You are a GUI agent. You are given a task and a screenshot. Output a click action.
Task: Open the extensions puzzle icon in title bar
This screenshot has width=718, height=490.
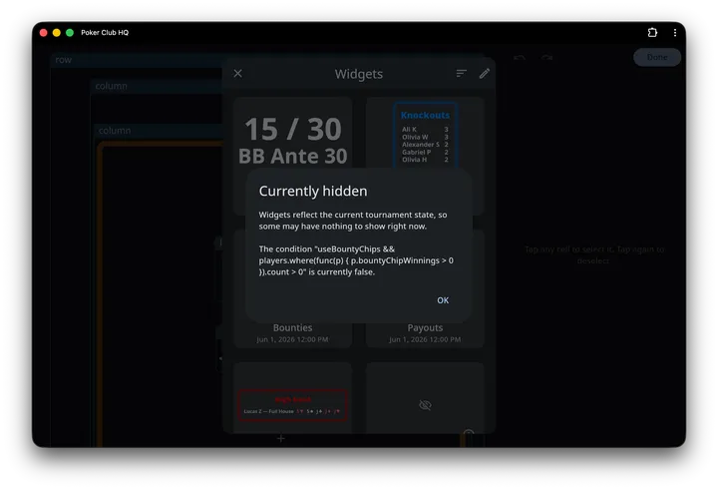[652, 33]
